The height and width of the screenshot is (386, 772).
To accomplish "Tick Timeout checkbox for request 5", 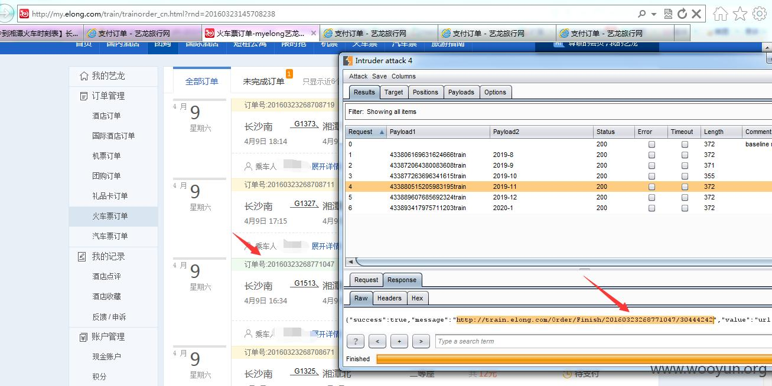I will pyautogui.click(x=685, y=197).
